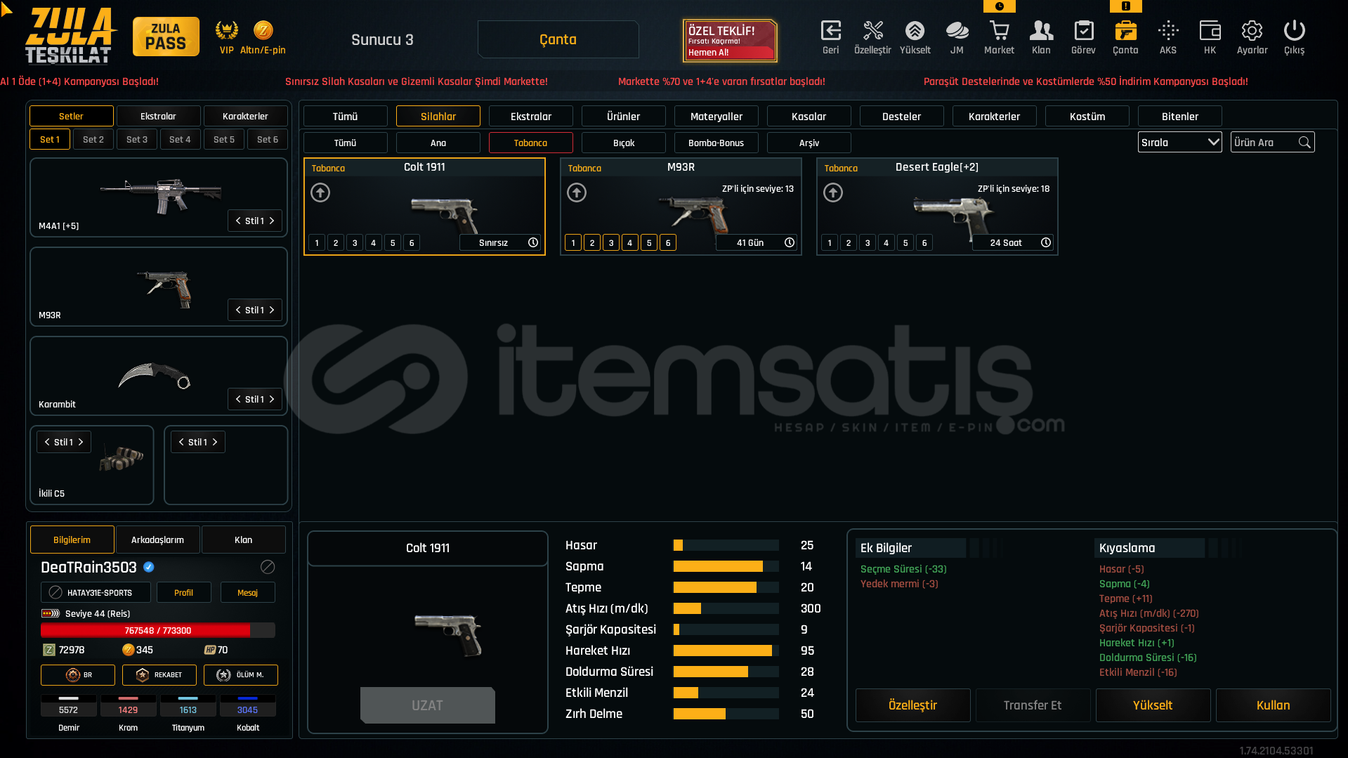Open the AKS icon
Screen dimensions: 1348x758
pos(1167,31)
